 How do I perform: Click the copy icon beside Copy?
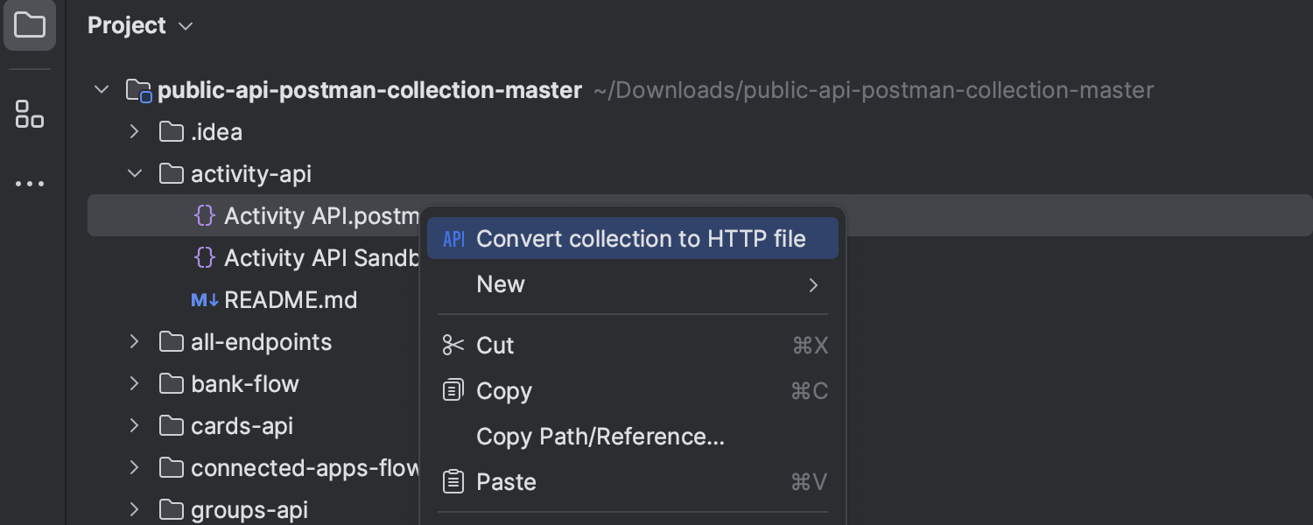pos(453,391)
